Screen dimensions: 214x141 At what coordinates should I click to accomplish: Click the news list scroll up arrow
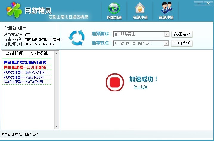(x=57, y=53)
